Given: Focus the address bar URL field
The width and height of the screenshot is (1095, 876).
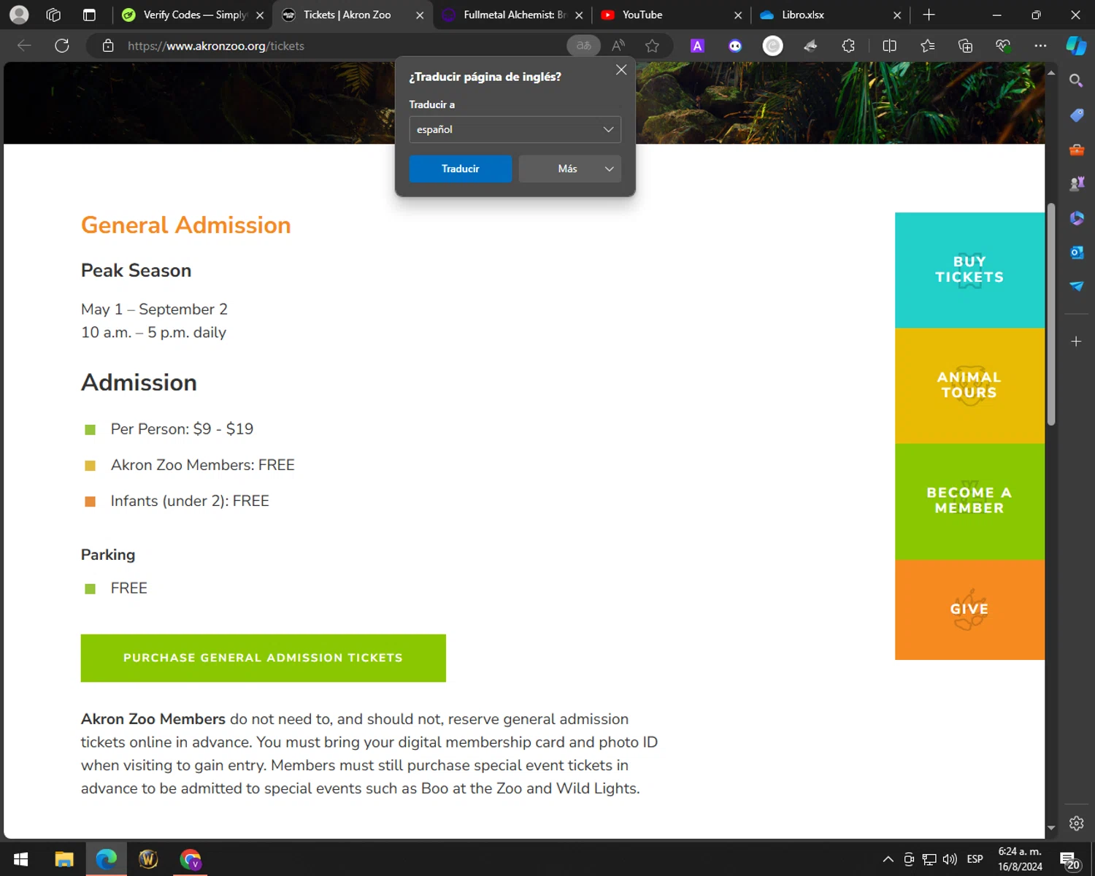Looking at the screenshot, I should coord(343,46).
